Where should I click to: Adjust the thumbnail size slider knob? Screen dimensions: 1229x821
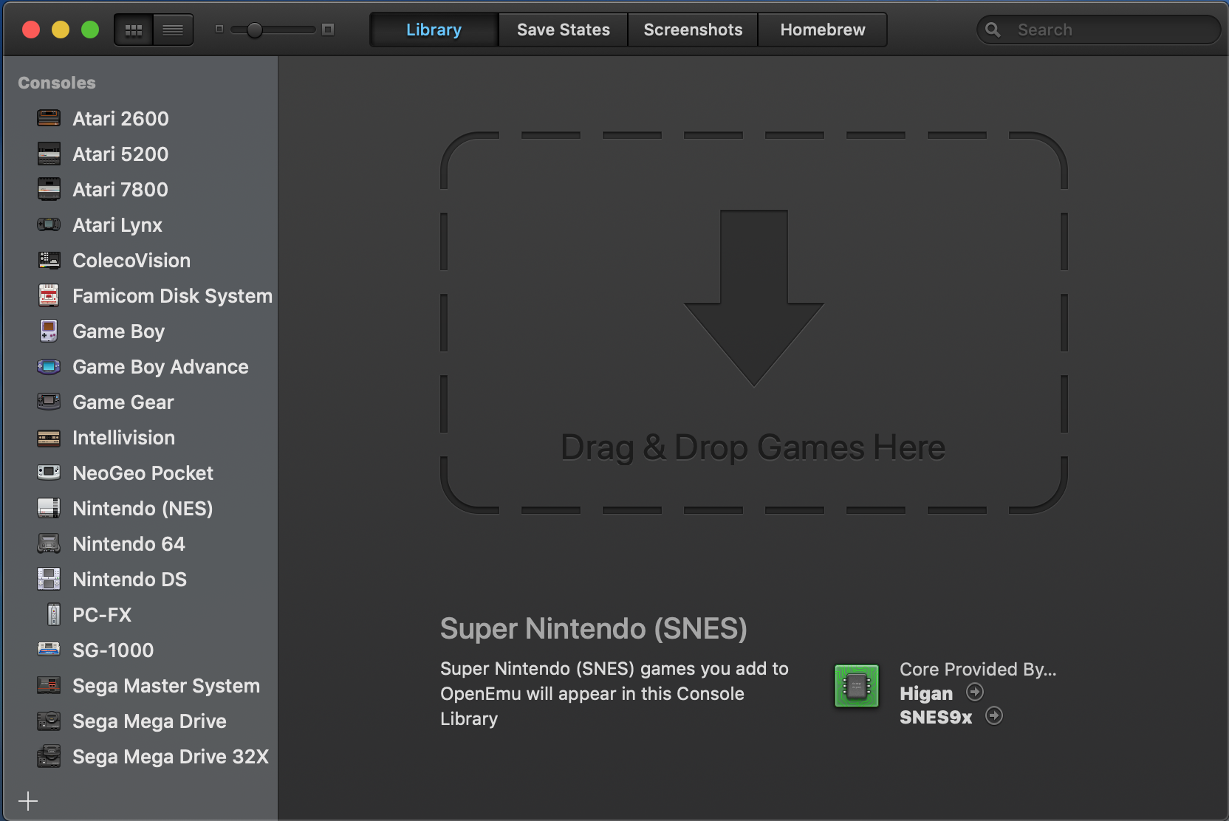(255, 30)
